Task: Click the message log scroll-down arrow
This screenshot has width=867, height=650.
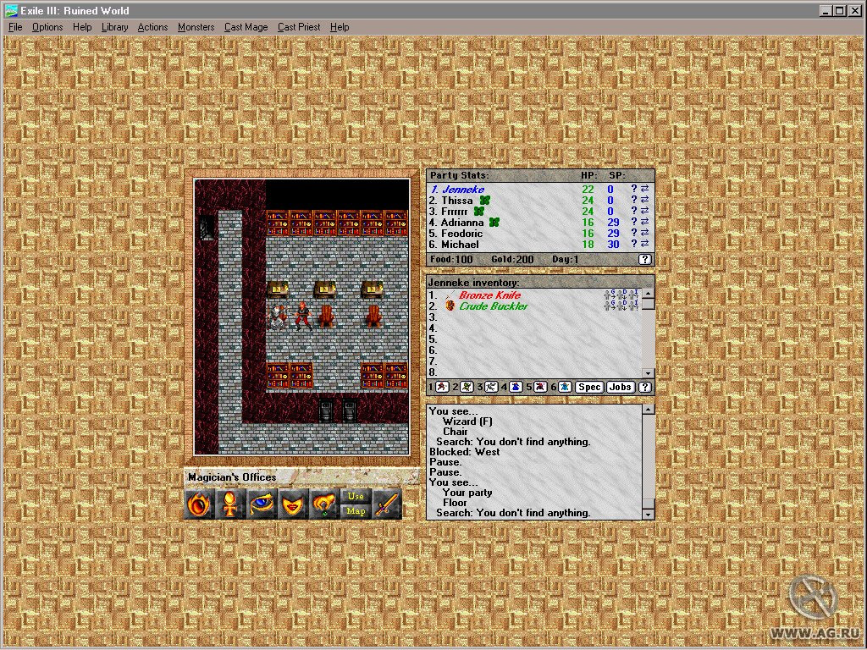Action: (648, 515)
